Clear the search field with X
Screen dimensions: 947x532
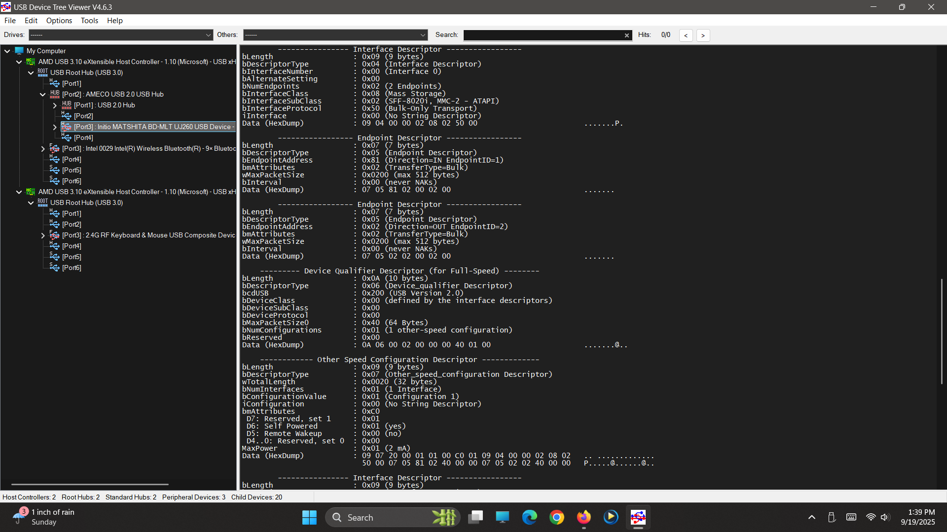point(627,35)
